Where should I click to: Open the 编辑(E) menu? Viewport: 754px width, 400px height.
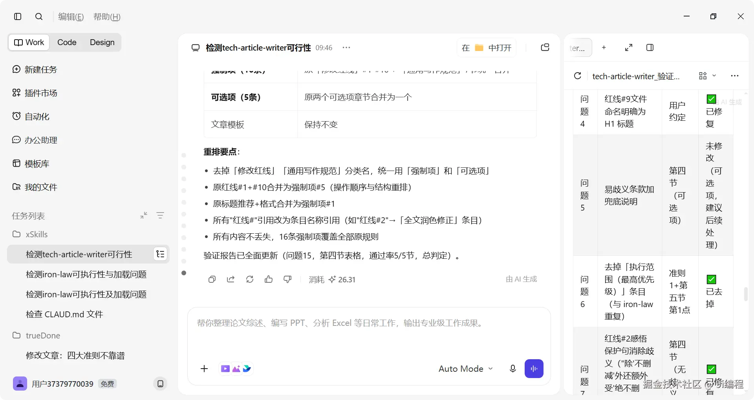click(x=71, y=17)
